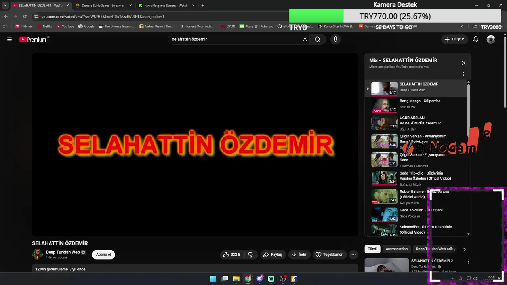Send thanks via Teşekkürler button
The image size is (507, 285).
coord(330,255)
